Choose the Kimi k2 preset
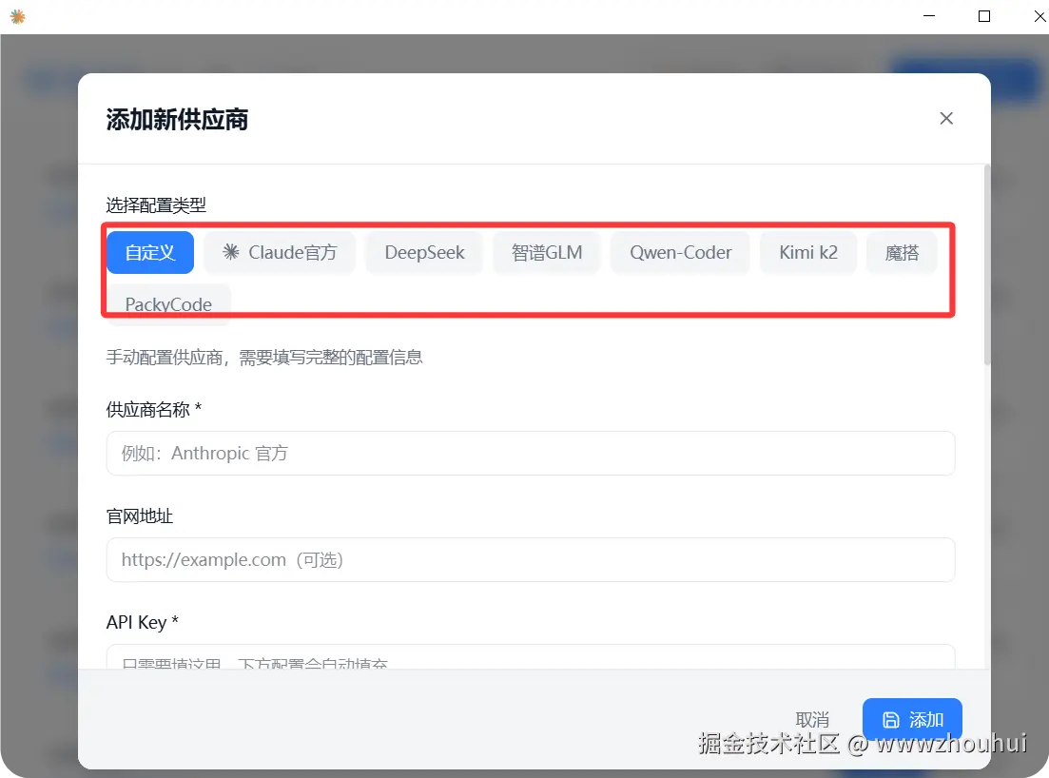The height and width of the screenshot is (778, 1049). click(x=808, y=252)
